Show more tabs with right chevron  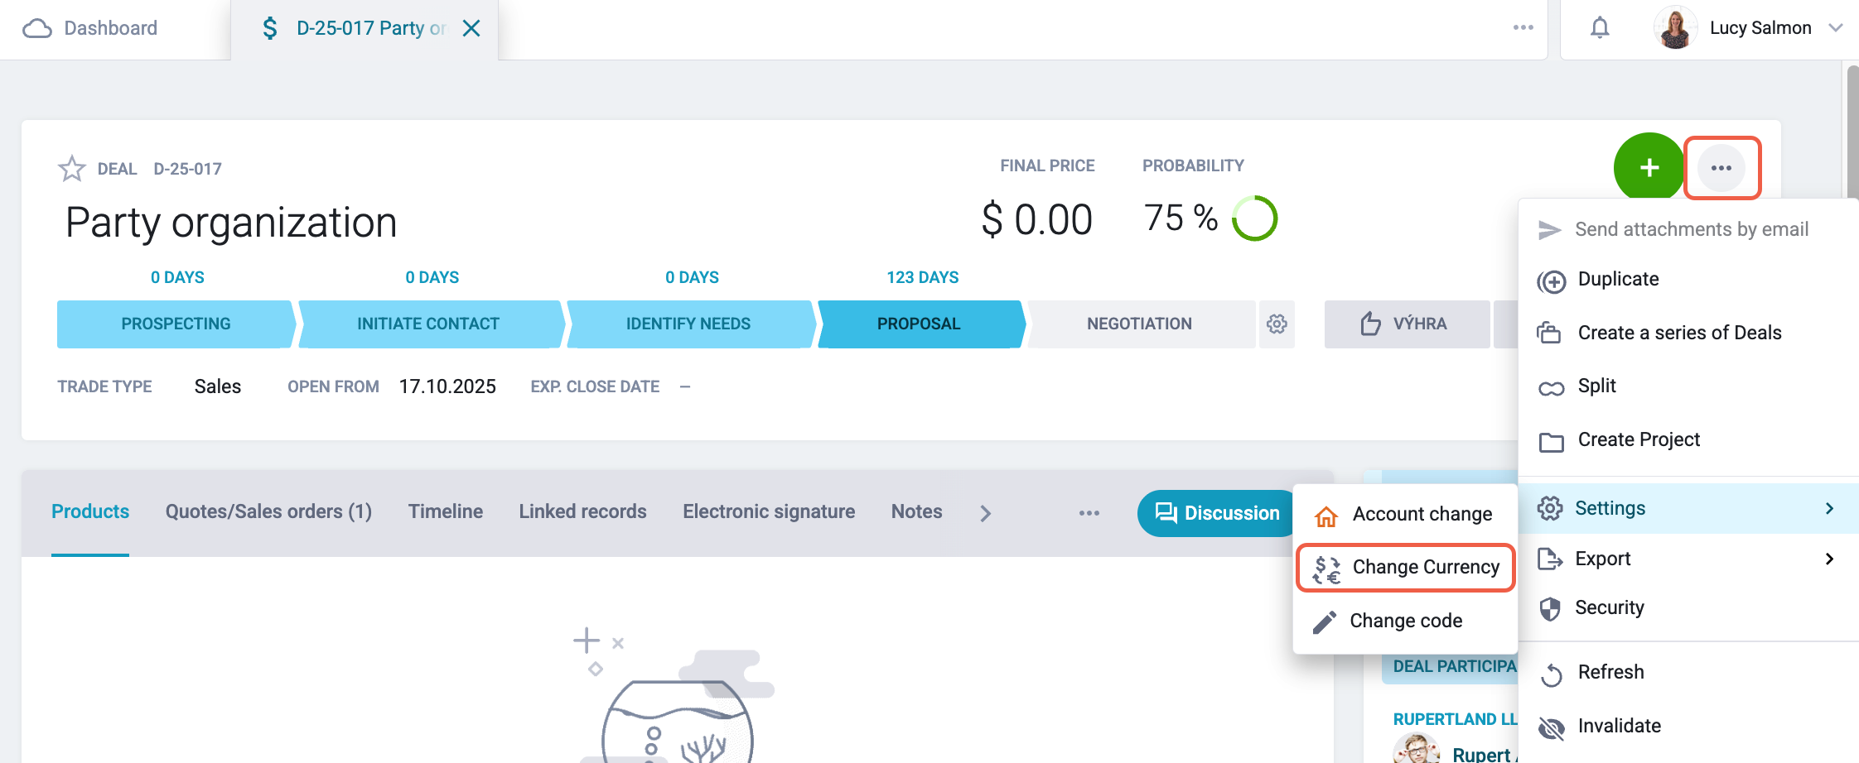985,513
